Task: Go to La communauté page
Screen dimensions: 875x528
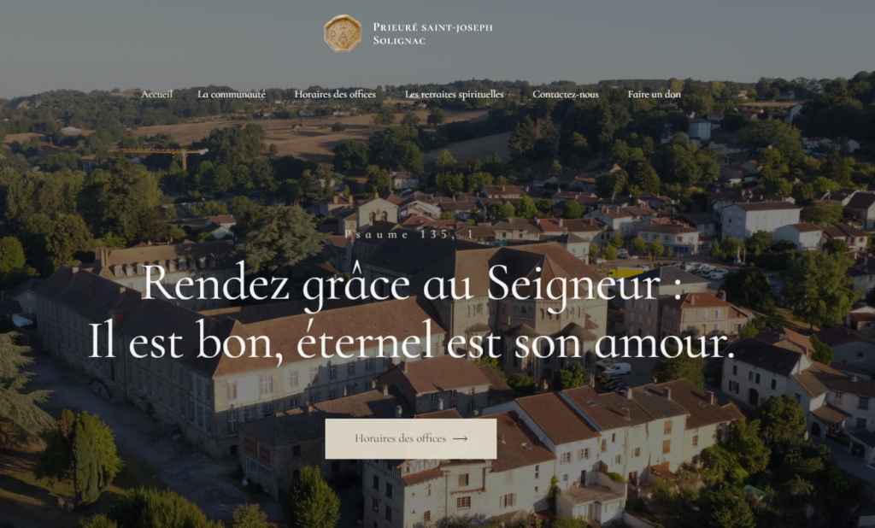Action: 231,94
